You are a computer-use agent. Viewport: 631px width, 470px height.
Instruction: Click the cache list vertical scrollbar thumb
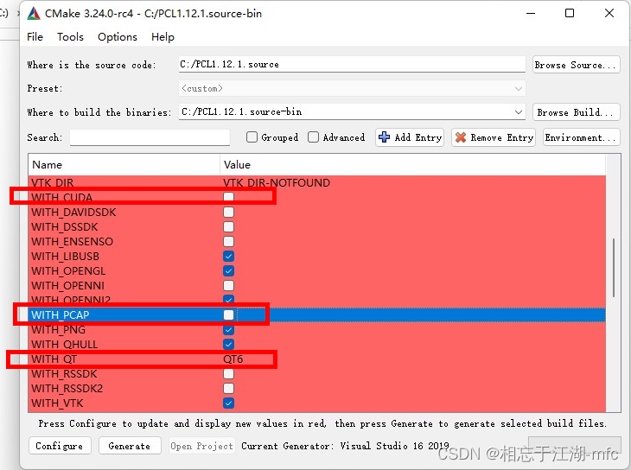(614, 268)
